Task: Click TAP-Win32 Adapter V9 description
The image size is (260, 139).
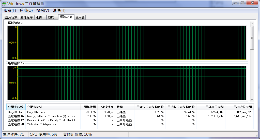Action: pos(41,124)
